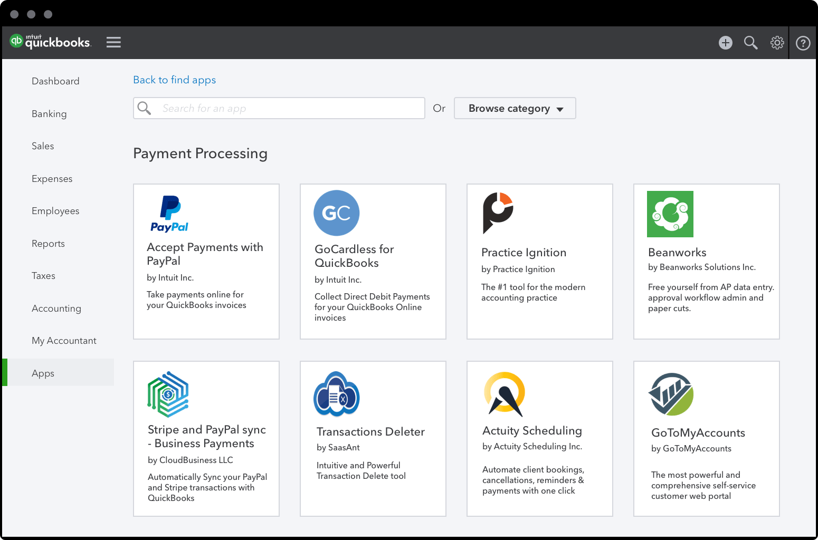Open Taxes in sidebar
This screenshot has width=818, height=540.
[x=43, y=276]
